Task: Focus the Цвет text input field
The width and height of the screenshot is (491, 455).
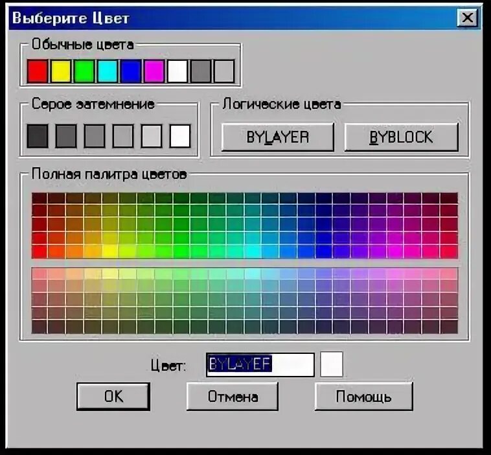Action: [260, 364]
